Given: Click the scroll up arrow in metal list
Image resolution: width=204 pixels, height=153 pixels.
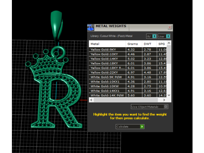Looking at the screenshot, I should pos(169,43).
